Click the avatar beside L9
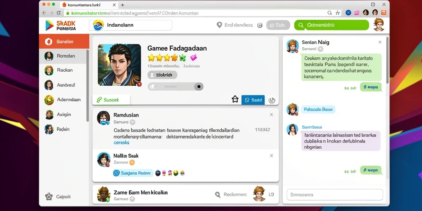 [259, 194]
